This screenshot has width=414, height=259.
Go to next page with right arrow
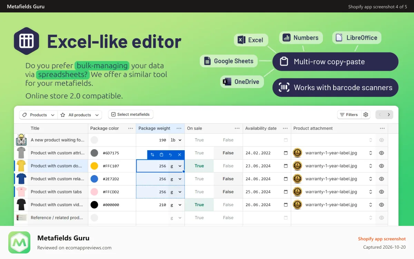(x=389, y=115)
